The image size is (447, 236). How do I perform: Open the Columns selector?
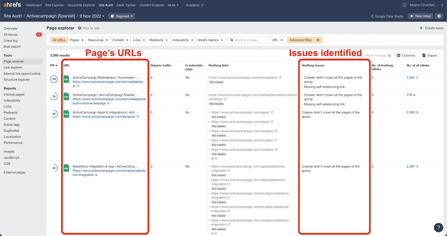click(x=406, y=55)
